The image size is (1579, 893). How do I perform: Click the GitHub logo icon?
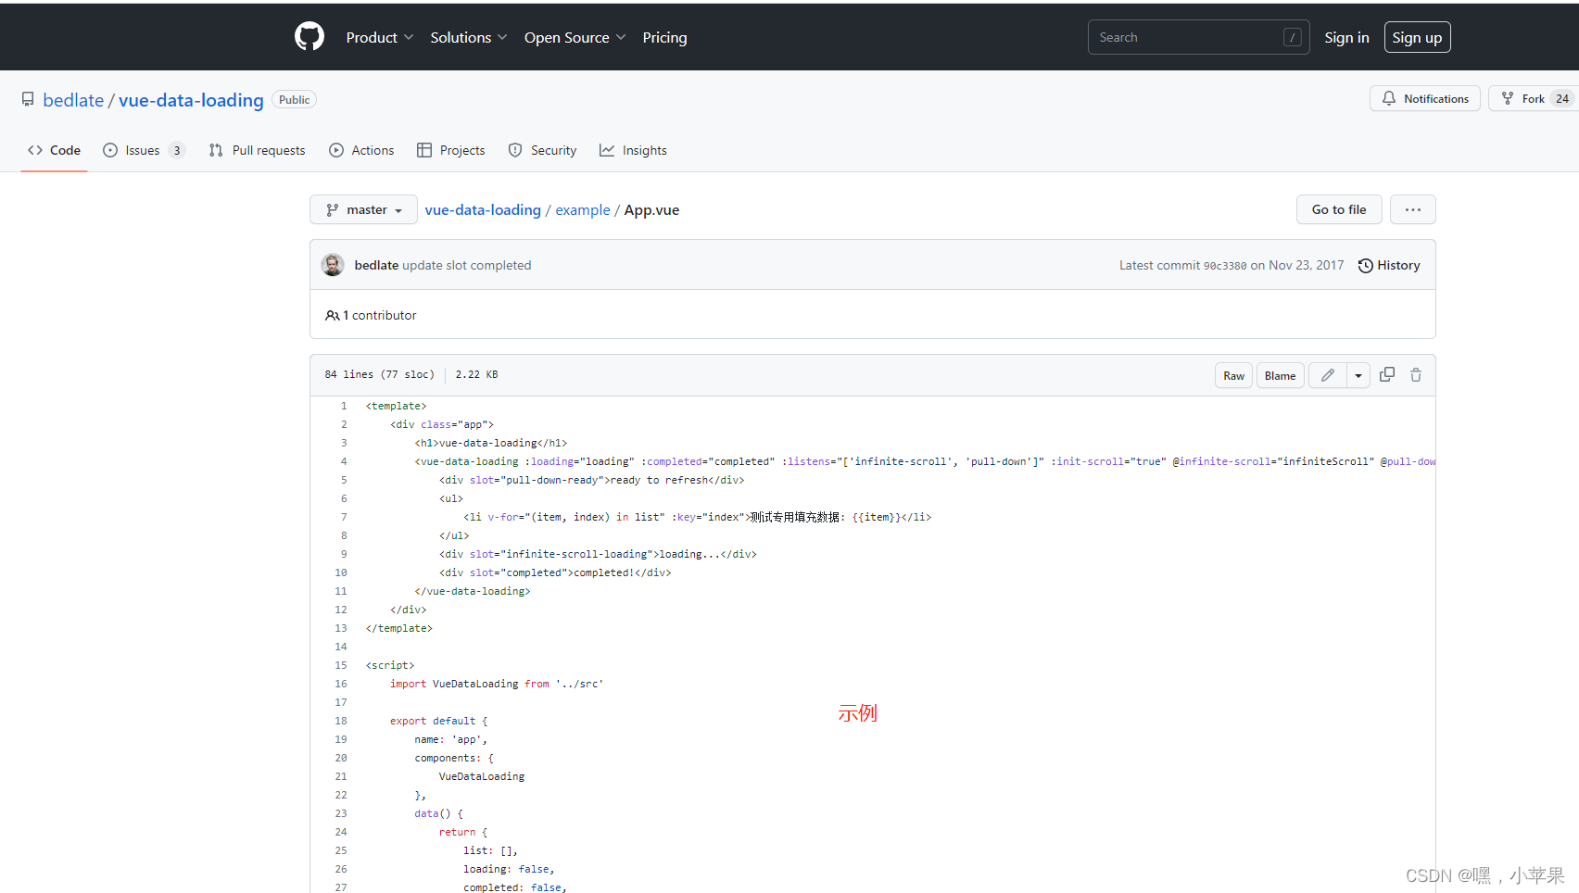click(309, 37)
